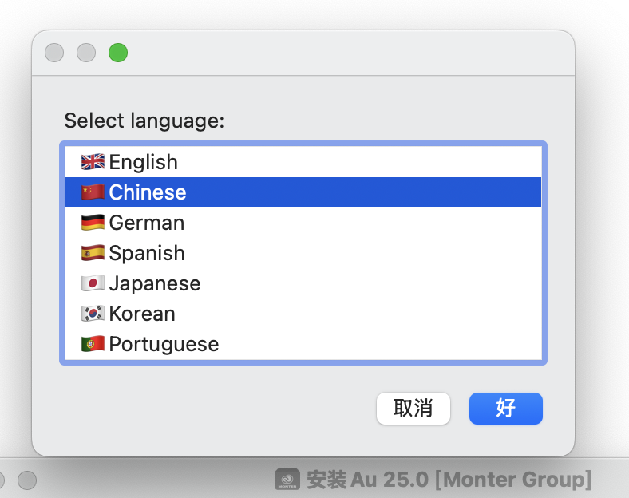Click the South Korea flag icon
The image size is (629, 498).
[93, 314]
